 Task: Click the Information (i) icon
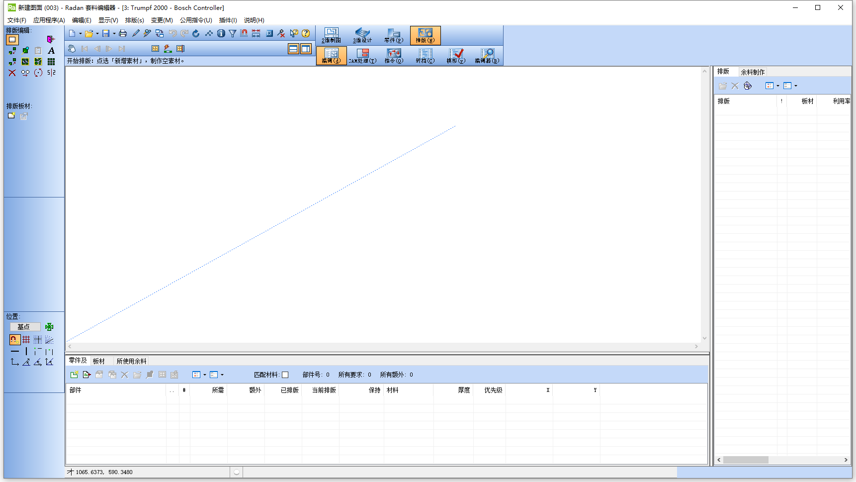[221, 33]
